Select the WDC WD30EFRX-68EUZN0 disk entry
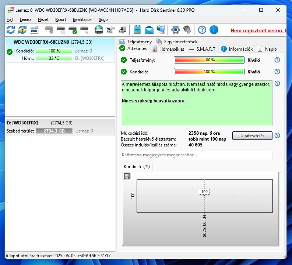Viewport: 292px width, 265px height. tap(60, 51)
